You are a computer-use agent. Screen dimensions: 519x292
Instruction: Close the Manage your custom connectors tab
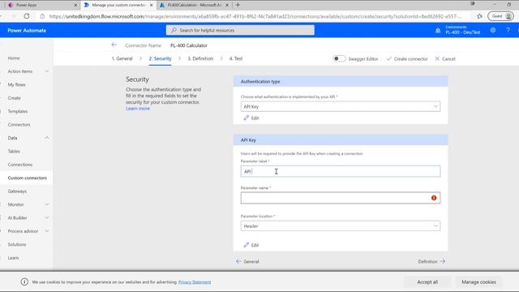[152, 5]
